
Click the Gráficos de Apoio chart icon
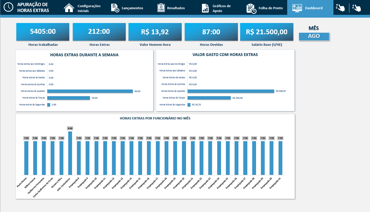(205, 8)
